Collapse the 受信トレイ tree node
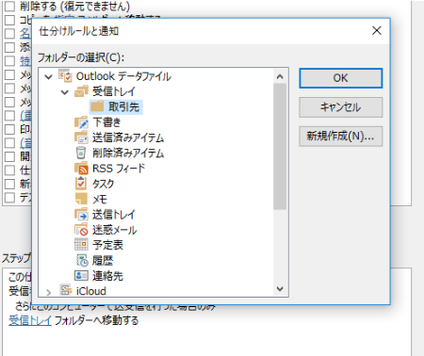The width and height of the screenshot is (424, 356). [x=65, y=92]
